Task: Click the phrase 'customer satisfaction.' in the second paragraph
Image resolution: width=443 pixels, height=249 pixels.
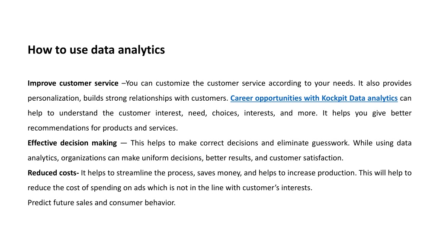Action: 307,158
